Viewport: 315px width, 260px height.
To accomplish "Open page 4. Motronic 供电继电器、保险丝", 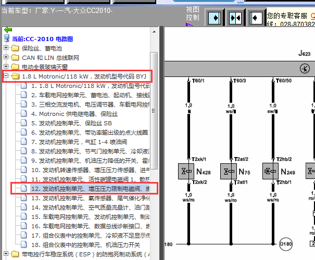I will tap(74, 114).
